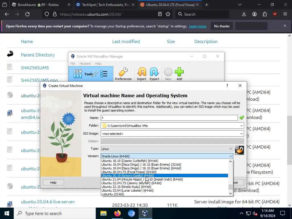Viewport: 292px width, 219px height.
Task: Open the Tools list menu icon
Action: click(104, 74)
